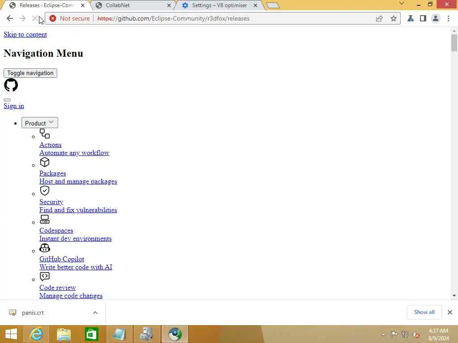Image resolution: width=458 pixels, height=343 pixels.
Task: Open a new tab with the new-tab button
Action: [273, 5]
